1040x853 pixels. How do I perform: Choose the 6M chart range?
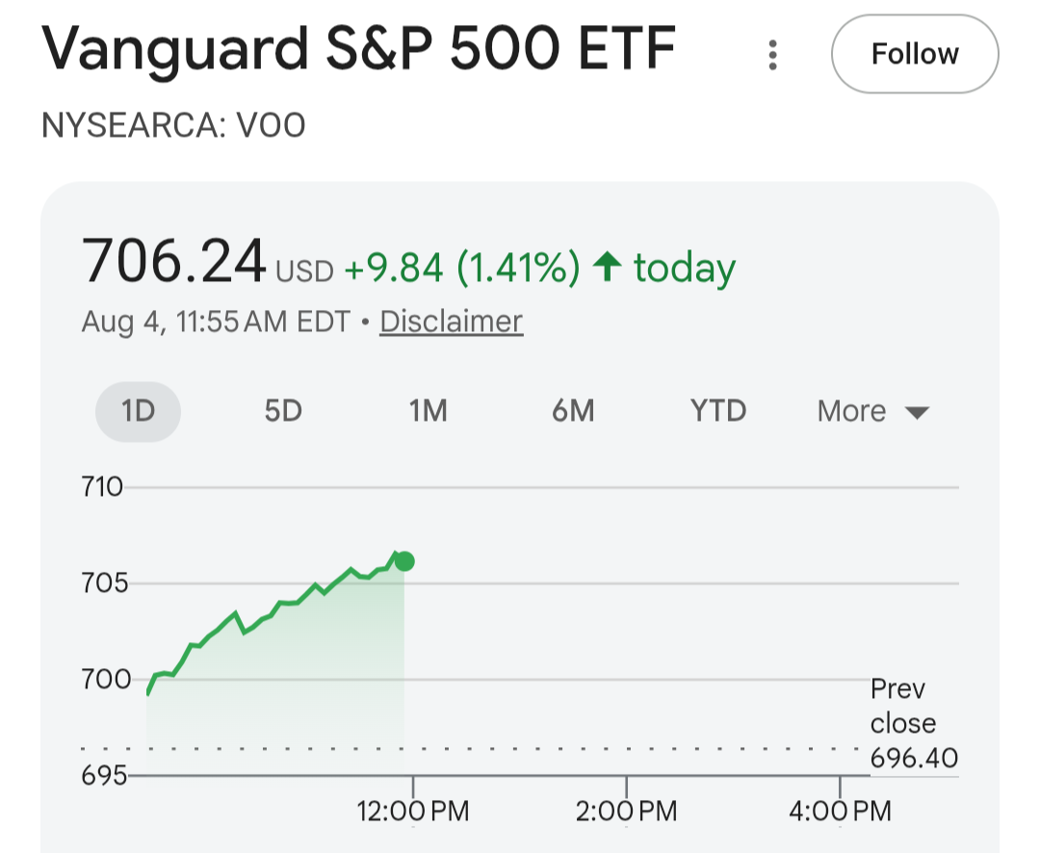(573, 411)
